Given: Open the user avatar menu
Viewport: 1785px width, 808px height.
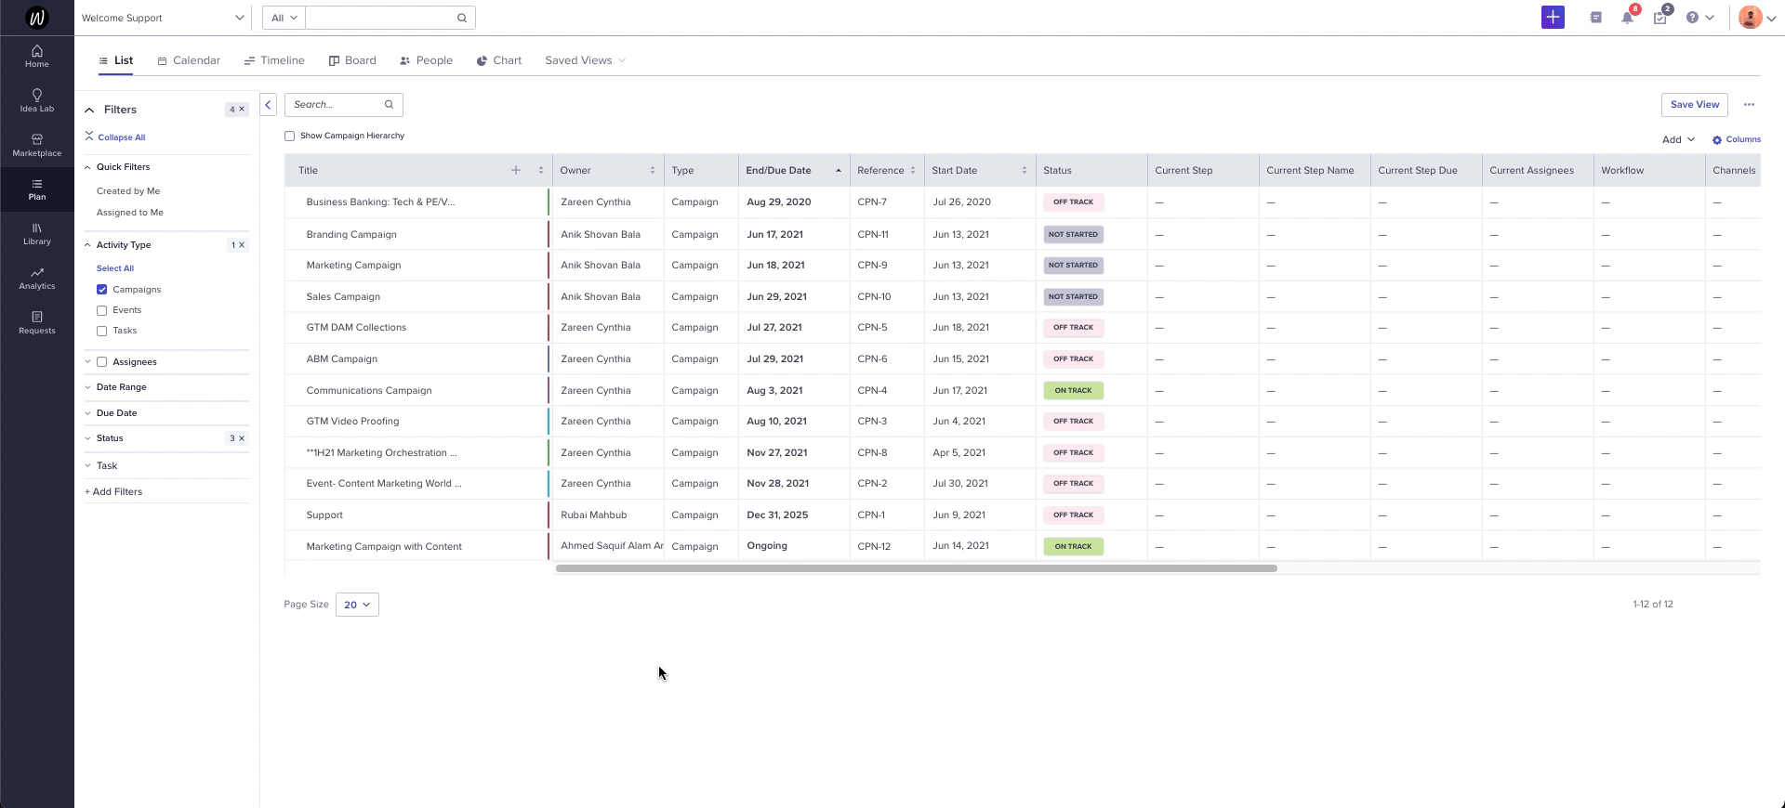Looking at the screenshot, I should click(x=1756, y=18).
